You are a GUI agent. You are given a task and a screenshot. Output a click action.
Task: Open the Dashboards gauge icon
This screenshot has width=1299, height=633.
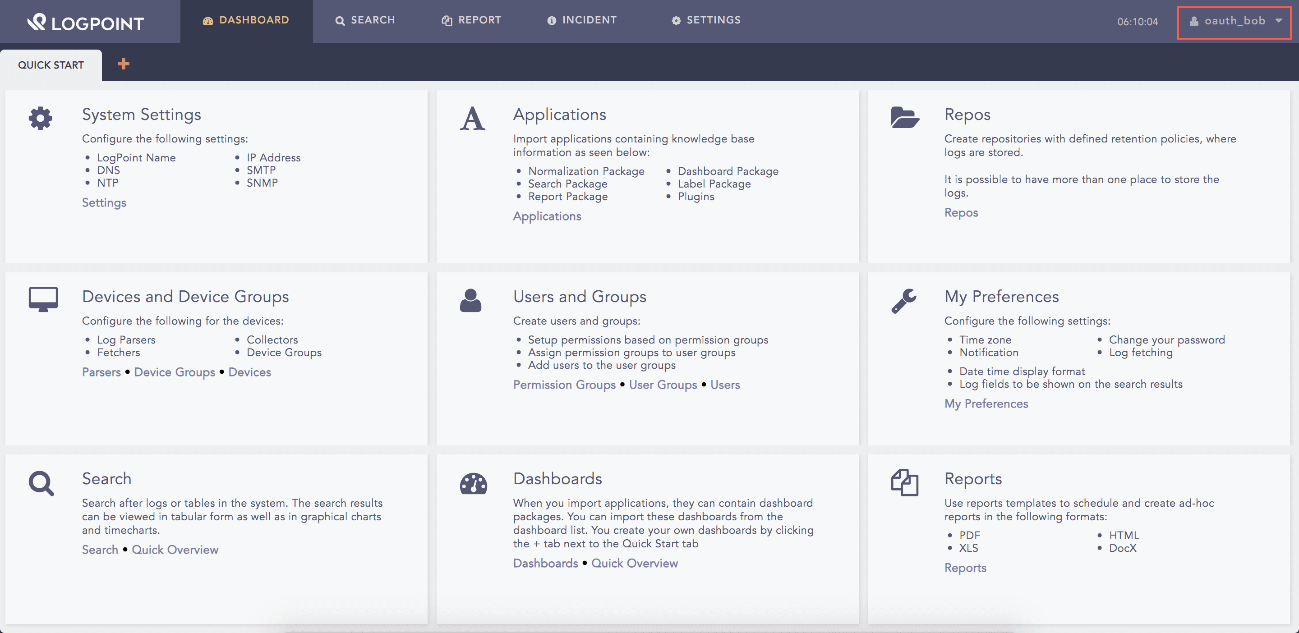(473, 483)
